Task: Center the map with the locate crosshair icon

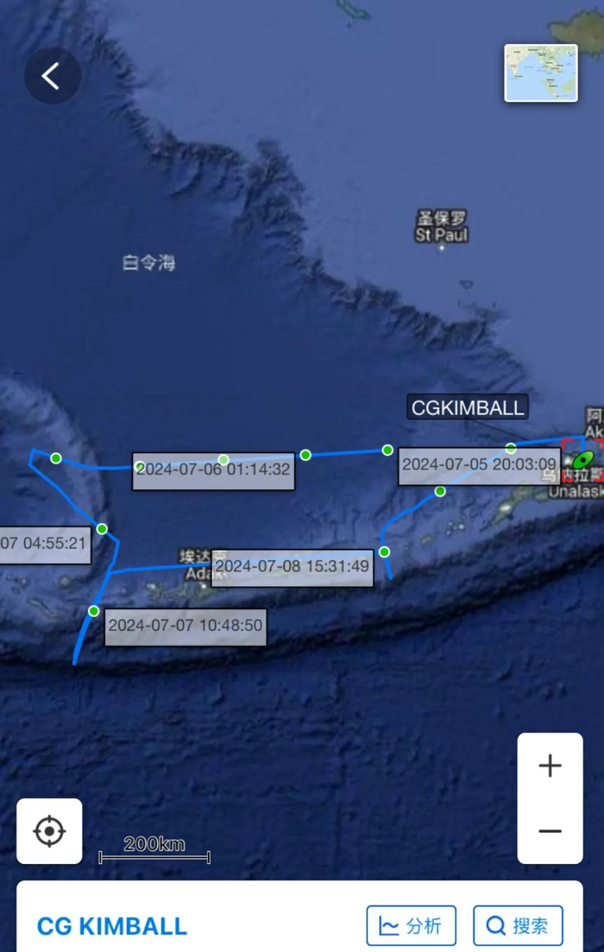Action: [49, 831]
